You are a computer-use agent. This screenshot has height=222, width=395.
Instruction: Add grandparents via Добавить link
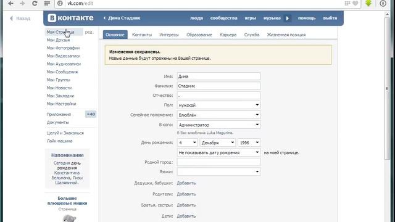186,183
